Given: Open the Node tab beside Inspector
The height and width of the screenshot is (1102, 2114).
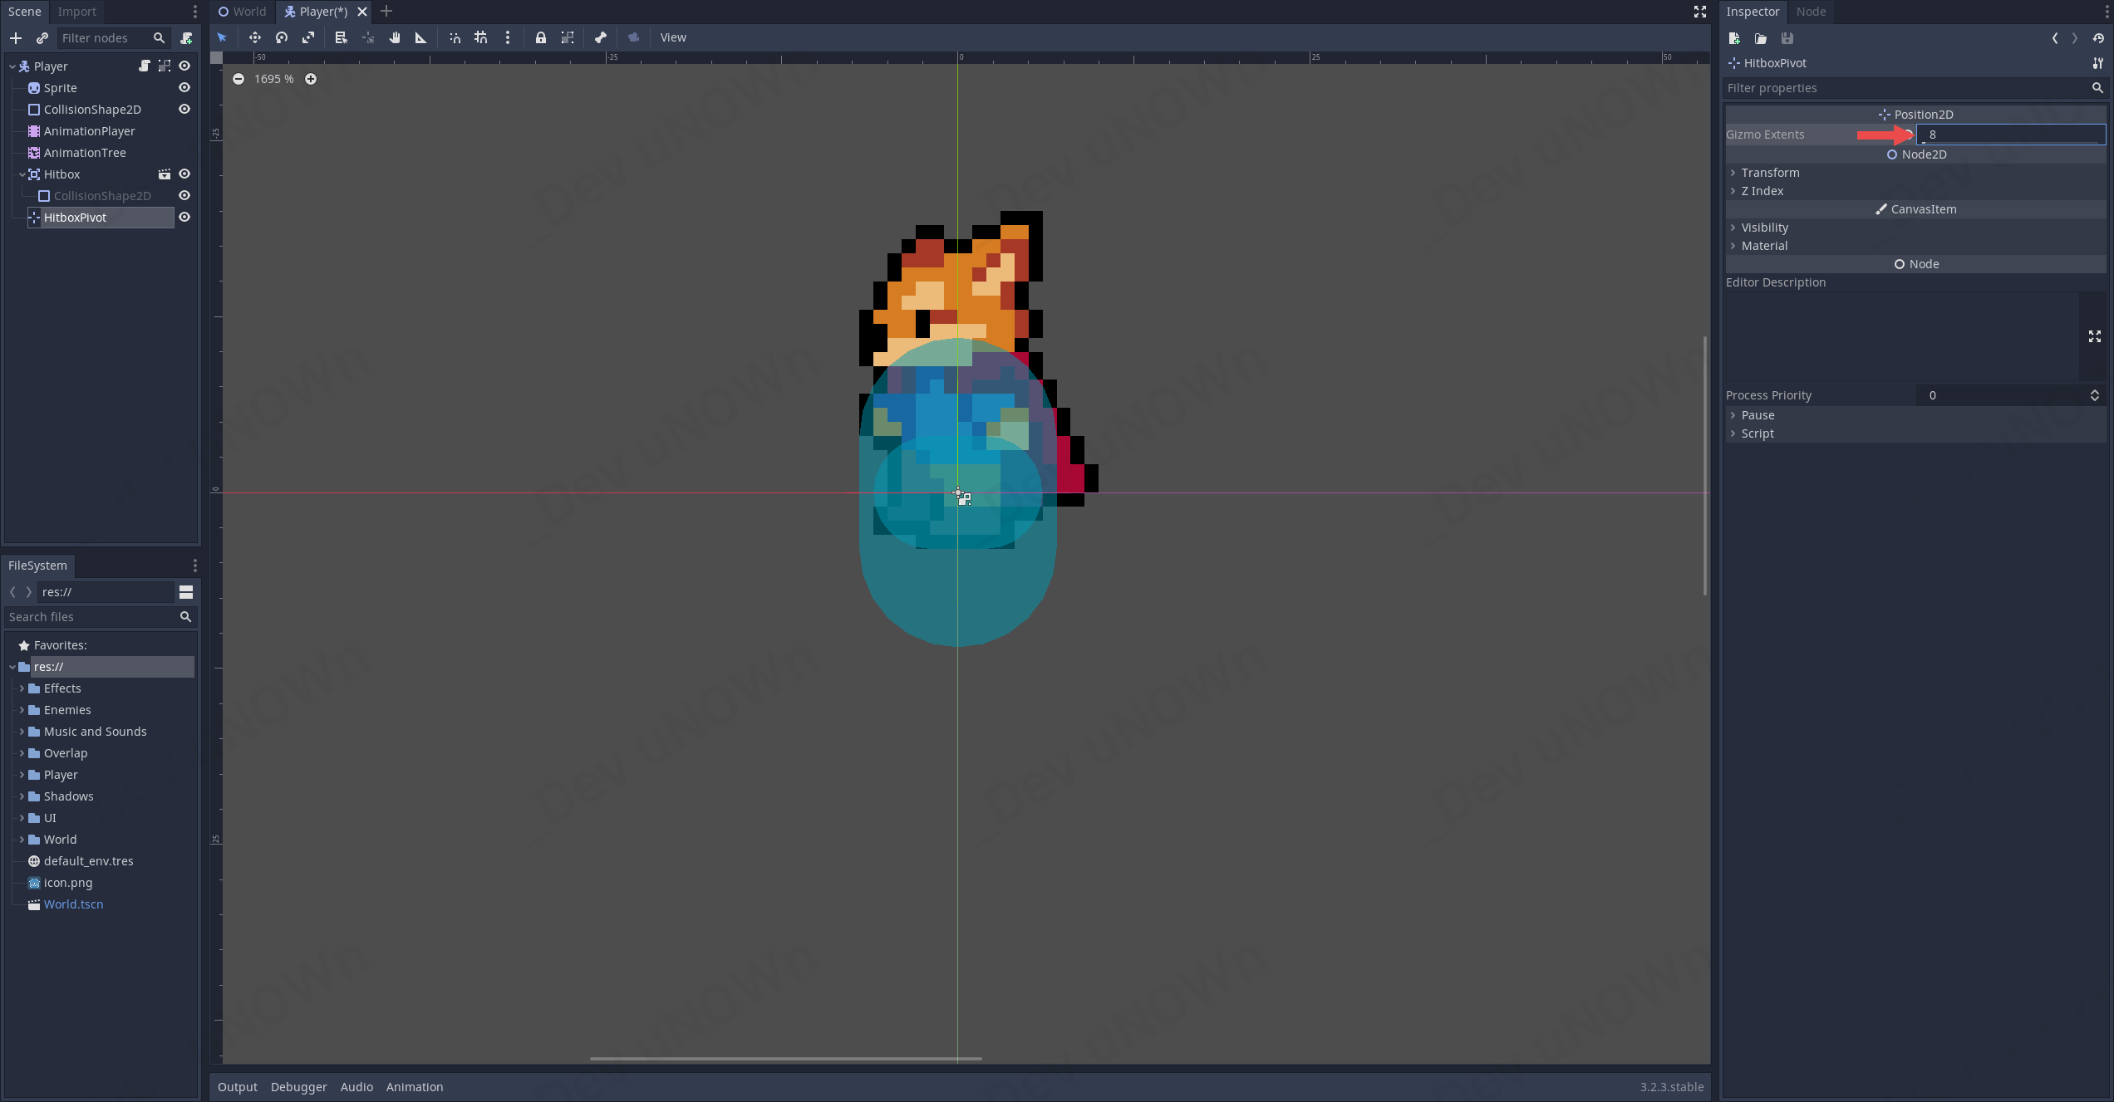Looking at the screenshot, I should (1811, 12).
